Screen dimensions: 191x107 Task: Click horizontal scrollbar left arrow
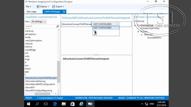[26, 94]
